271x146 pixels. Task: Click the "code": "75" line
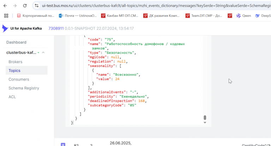coord(101,39)
